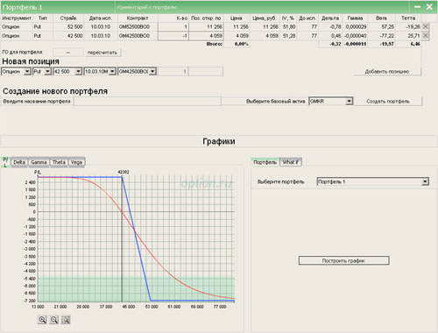Switch to the P/L chart tab
This screenshot has height=333, width=438.
5,162
